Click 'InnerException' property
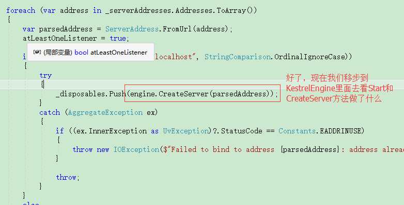The height and width of the screenshot is (205, 404). point(118,131)
